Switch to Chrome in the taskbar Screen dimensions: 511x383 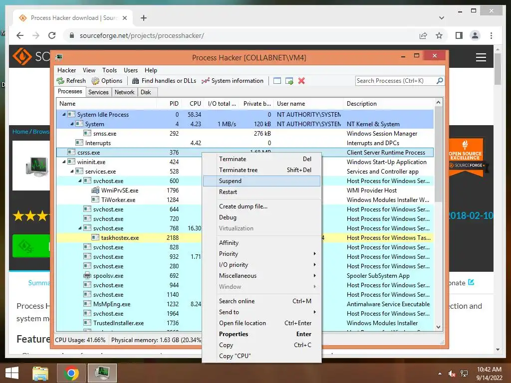coord(71,373)
